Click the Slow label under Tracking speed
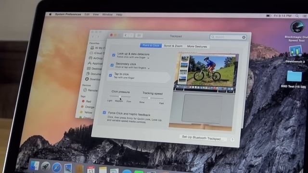The width and height of the screenshot is (308, 173). [142, 102]
